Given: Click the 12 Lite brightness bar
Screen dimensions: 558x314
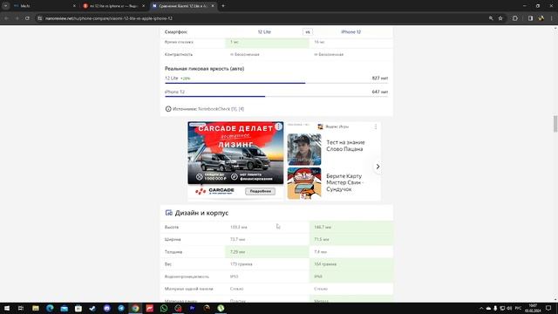Looking at the screenshot, I should [x=276, y=83].
